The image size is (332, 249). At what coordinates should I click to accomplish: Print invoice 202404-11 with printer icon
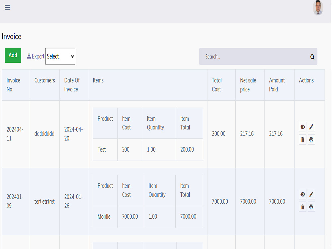[311, 140]
